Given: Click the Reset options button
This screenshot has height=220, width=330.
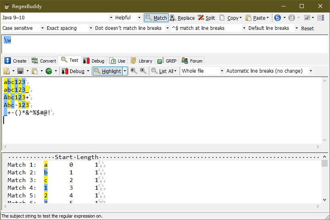Looking at the screenshot, I should coord(307,28).
